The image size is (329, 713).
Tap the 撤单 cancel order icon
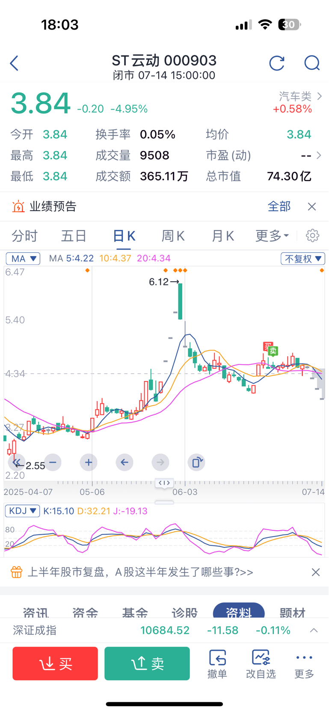tap(217, 664)
